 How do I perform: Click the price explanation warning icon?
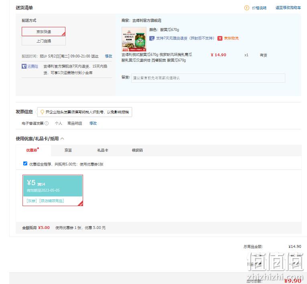click(247, 8)
